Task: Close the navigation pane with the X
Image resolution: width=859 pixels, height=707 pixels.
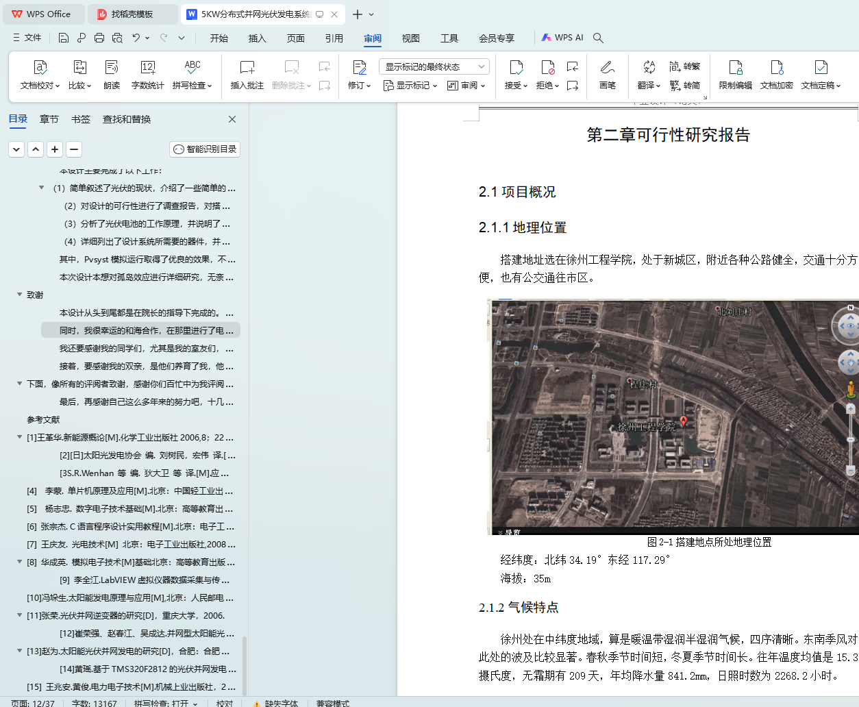Action: (232, 119)
